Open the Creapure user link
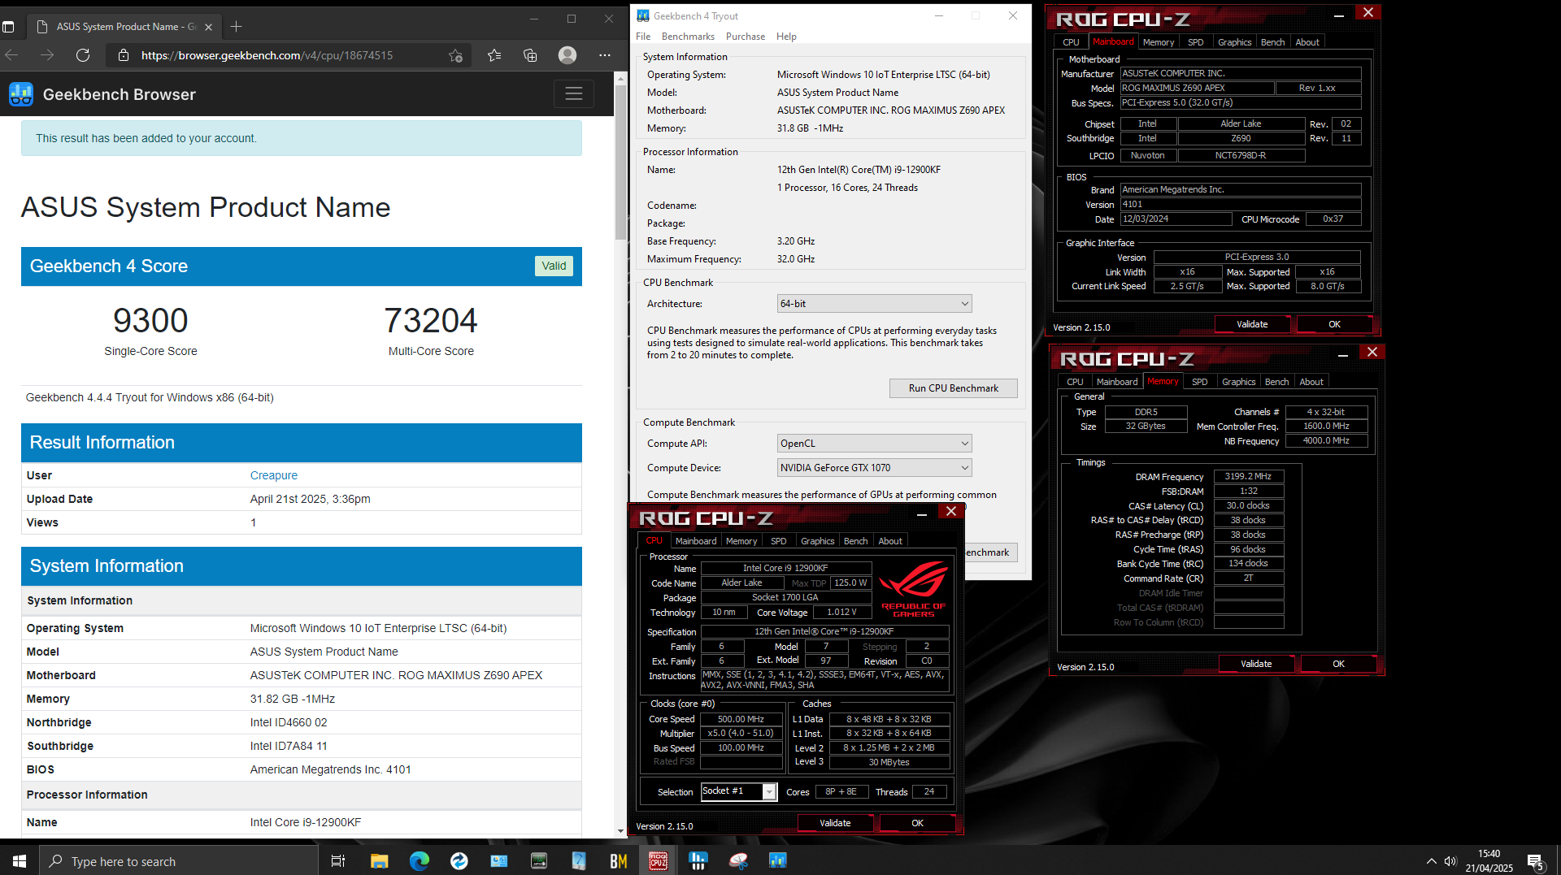Image resolution: width=1561 pixels, height=875 pixels. click(274, 475)
